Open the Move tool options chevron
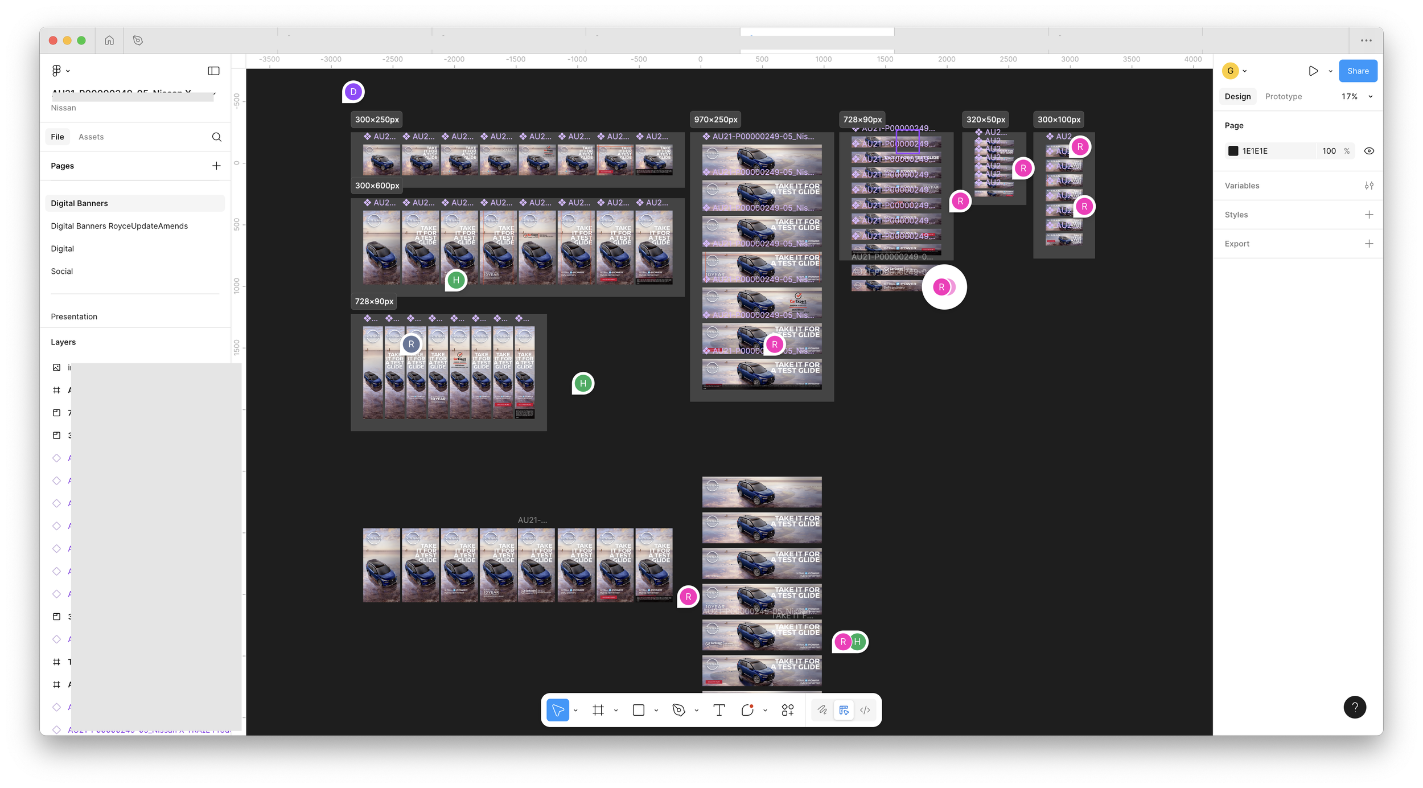This screenshot has width=1423, height=788. (575, 710)
